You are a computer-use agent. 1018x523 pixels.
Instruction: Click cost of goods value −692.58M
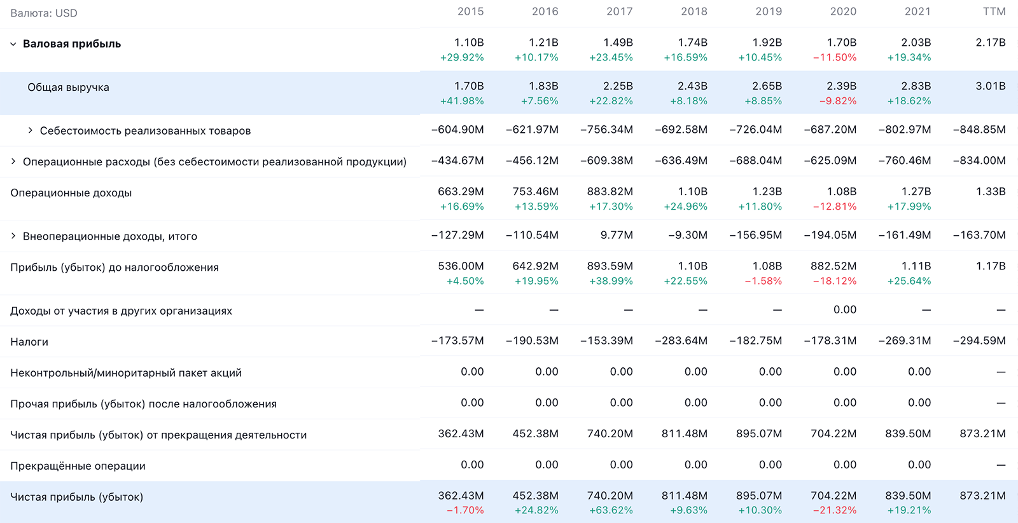pyautogui.click(x=681, y=130)
